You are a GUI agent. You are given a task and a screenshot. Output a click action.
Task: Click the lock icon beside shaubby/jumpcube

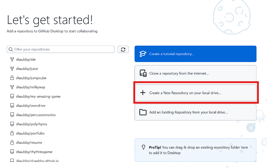point(12,78)
